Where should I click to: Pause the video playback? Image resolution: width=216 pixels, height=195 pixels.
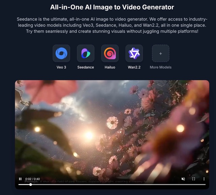click(x=20, y=179)
